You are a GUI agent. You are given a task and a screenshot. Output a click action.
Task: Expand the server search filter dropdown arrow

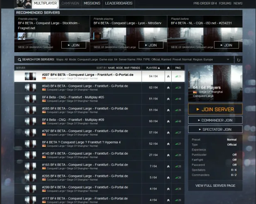(228, 59)
